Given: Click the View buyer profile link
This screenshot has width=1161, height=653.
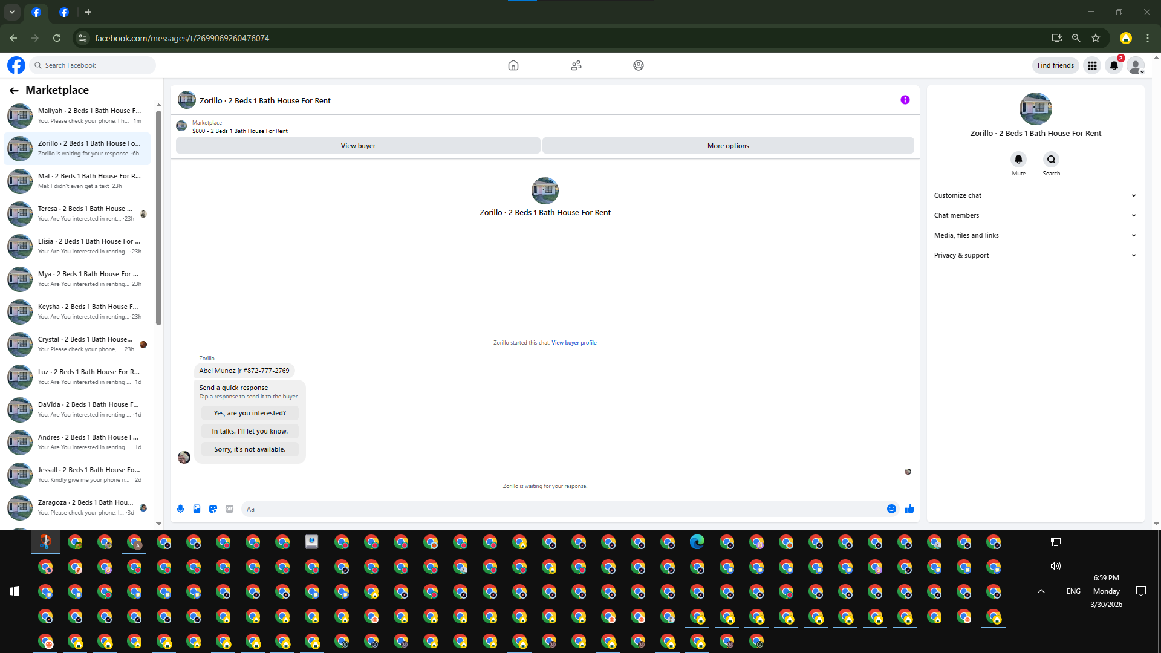Looking at the screenshot, I should click(x=574, y=343).
